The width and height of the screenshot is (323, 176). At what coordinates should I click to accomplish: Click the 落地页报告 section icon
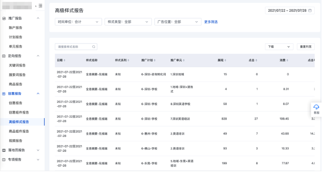[4, 150]
